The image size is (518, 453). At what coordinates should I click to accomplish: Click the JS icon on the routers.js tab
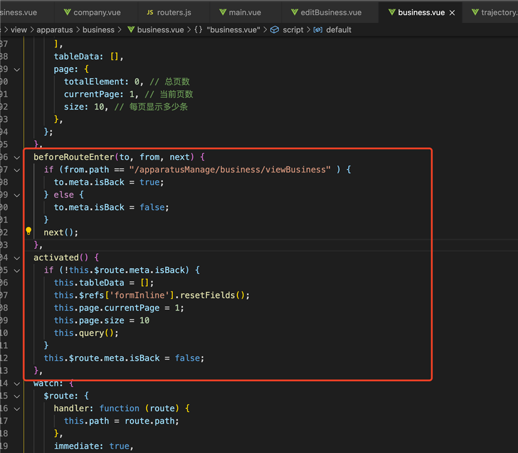click(x=150, y=13)
